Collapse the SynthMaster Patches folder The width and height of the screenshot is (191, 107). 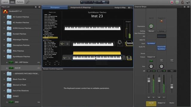(4, 56)
